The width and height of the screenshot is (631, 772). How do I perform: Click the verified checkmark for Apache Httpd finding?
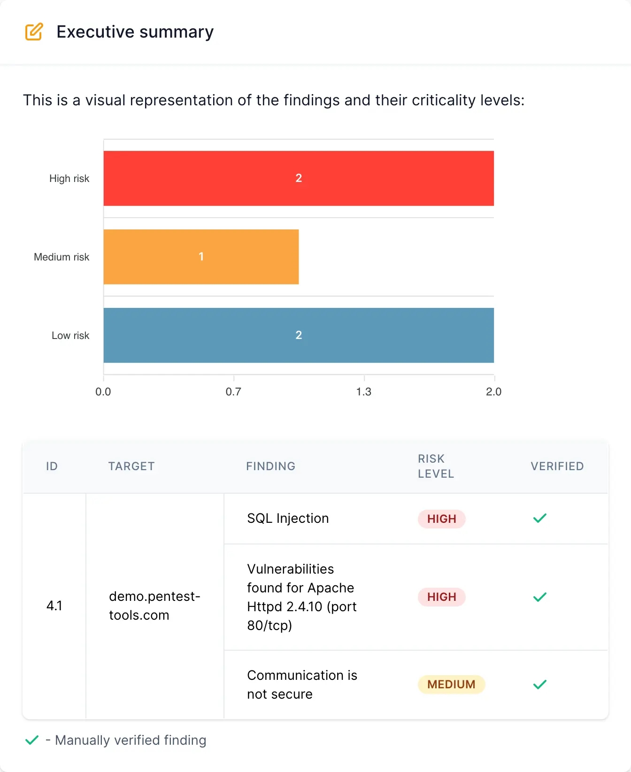tap(540, 597)
